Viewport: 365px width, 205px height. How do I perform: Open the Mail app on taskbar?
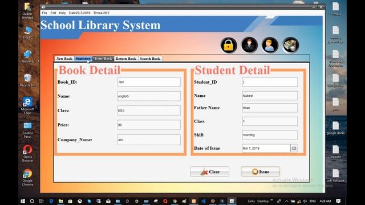pos(108,201)
